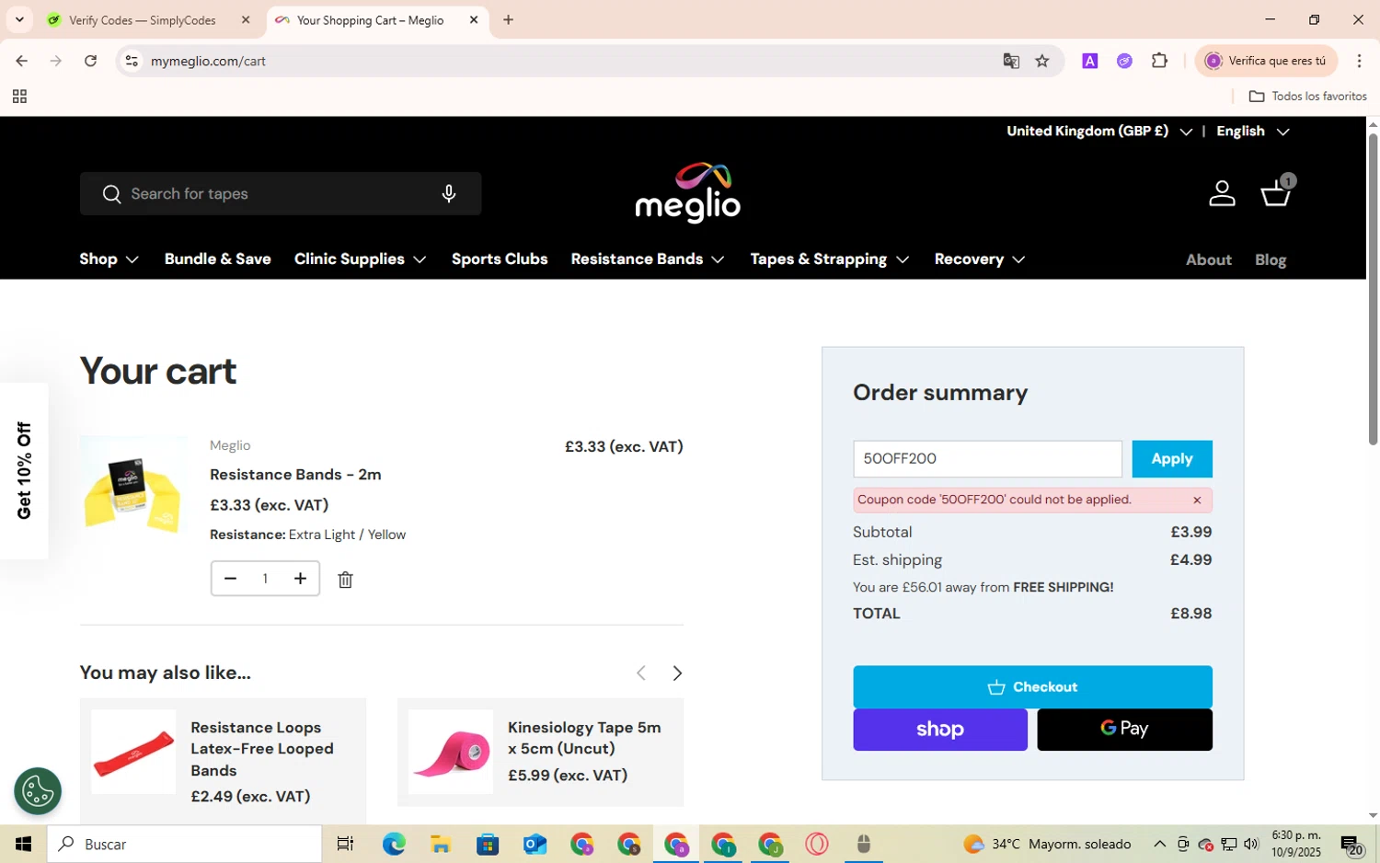Screen dimensions: 1380x863
Task: Open the tab search dropdown arrow
Action: pyautogui.click(x=19, y=19)
